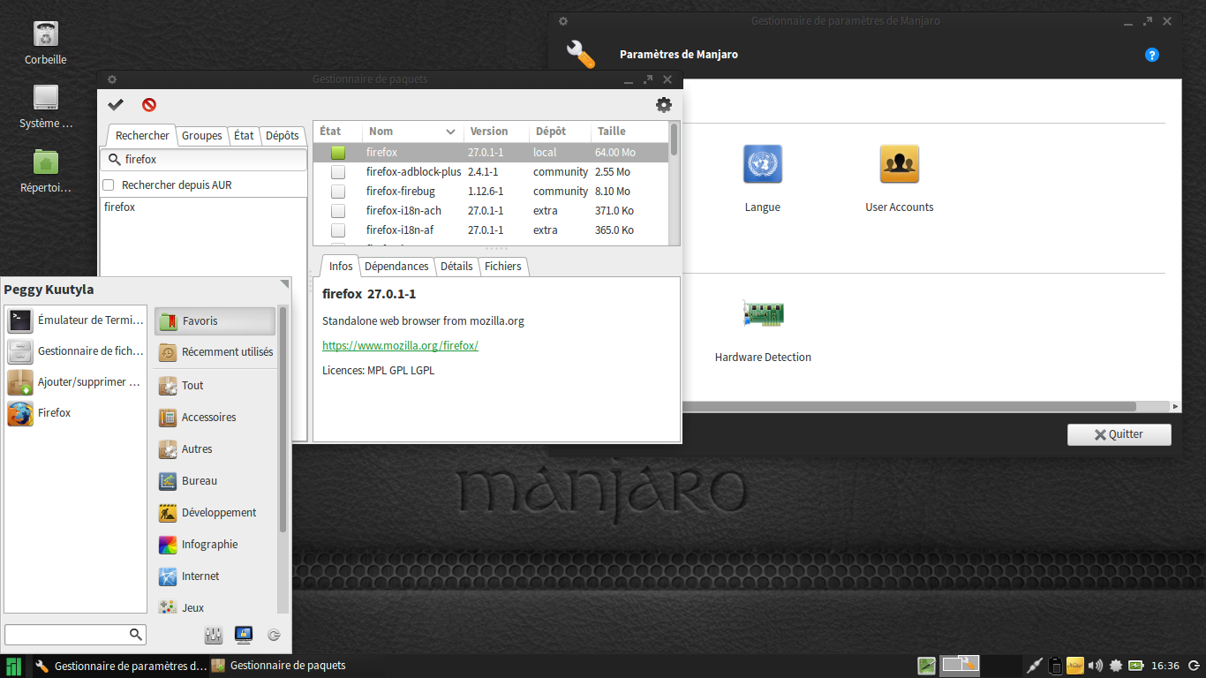Switch to the Dépendances tab

pos(396,266)
